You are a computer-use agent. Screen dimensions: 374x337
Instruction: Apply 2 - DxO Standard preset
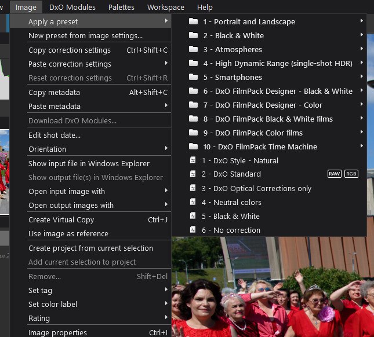tap(269, 174)
